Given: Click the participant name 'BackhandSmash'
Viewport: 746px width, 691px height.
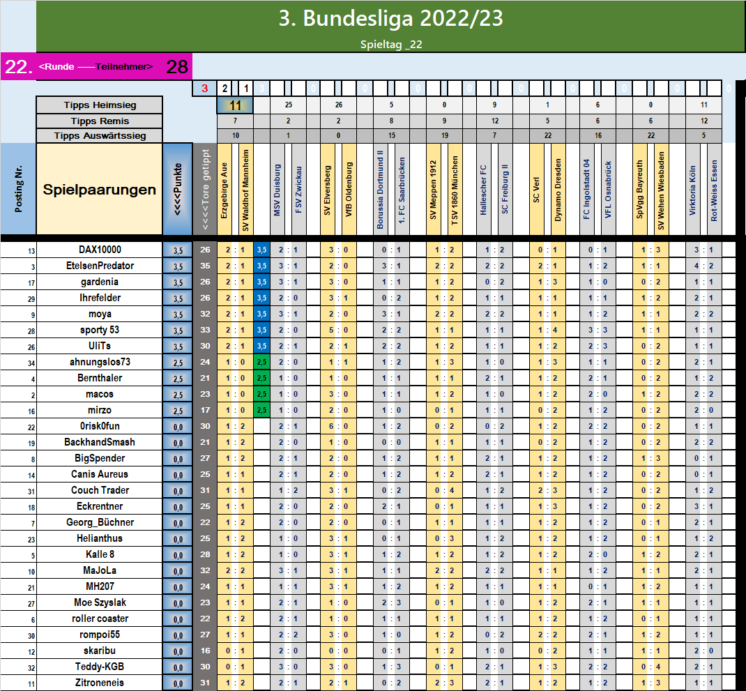Looking at the screenshot, I should coord(100,442).
